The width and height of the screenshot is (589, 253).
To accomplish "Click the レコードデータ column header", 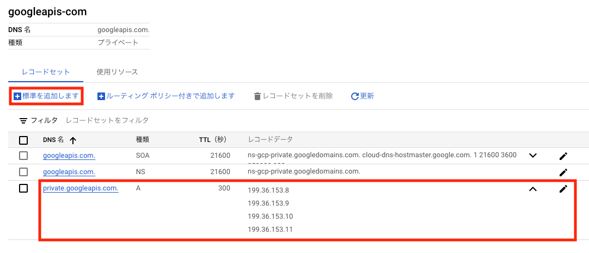I will (x=271, y=140).
